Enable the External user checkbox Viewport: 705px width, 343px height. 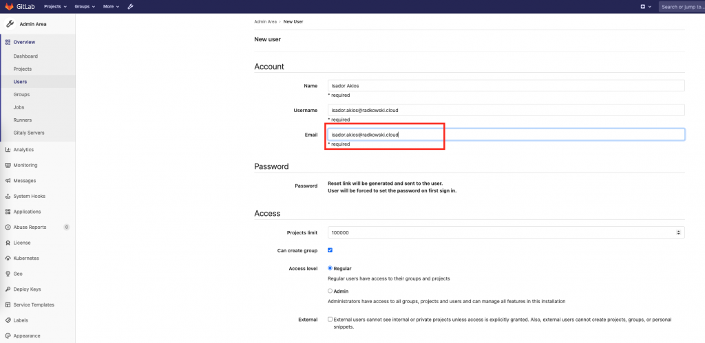[x=330, y=319]
